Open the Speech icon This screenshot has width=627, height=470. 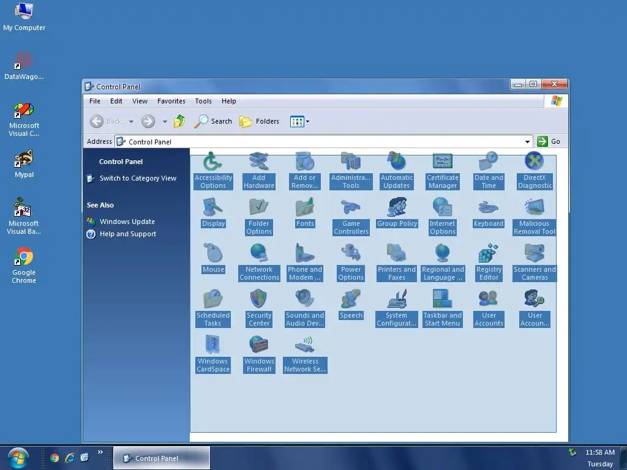[x=351, y=305]
